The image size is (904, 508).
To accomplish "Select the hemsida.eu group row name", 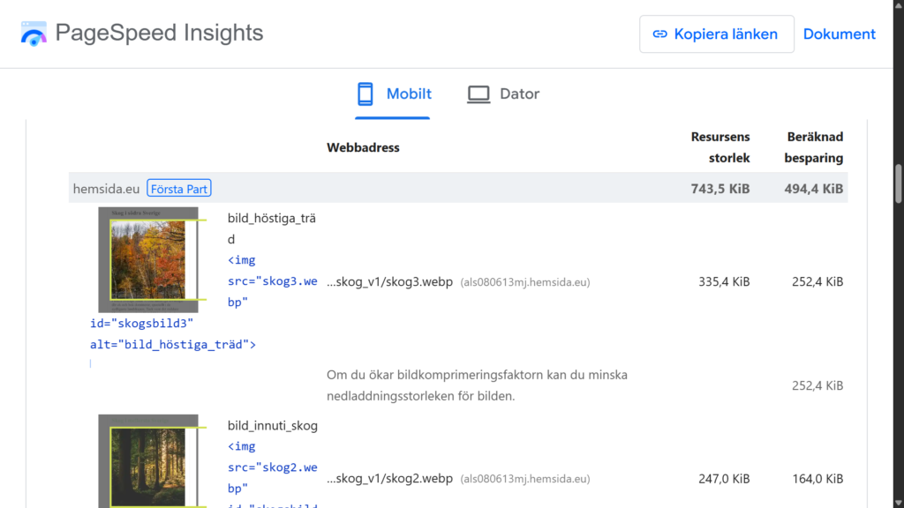I will point(106,189).
